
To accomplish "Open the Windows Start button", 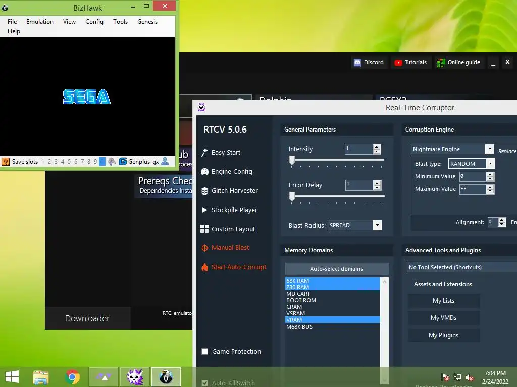I will point(12,377).
